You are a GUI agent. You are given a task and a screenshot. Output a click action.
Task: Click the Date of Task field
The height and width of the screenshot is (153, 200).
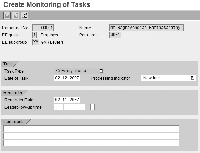pos(67,78)
